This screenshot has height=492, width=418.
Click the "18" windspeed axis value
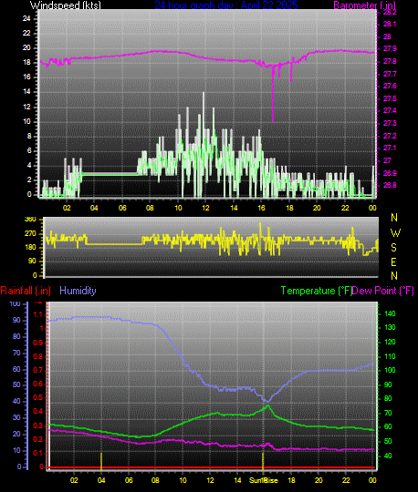click(26, 63)
